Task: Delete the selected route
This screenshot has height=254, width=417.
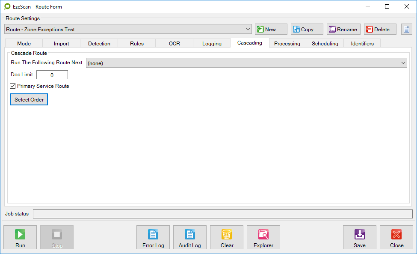Action: coord(380,29)
